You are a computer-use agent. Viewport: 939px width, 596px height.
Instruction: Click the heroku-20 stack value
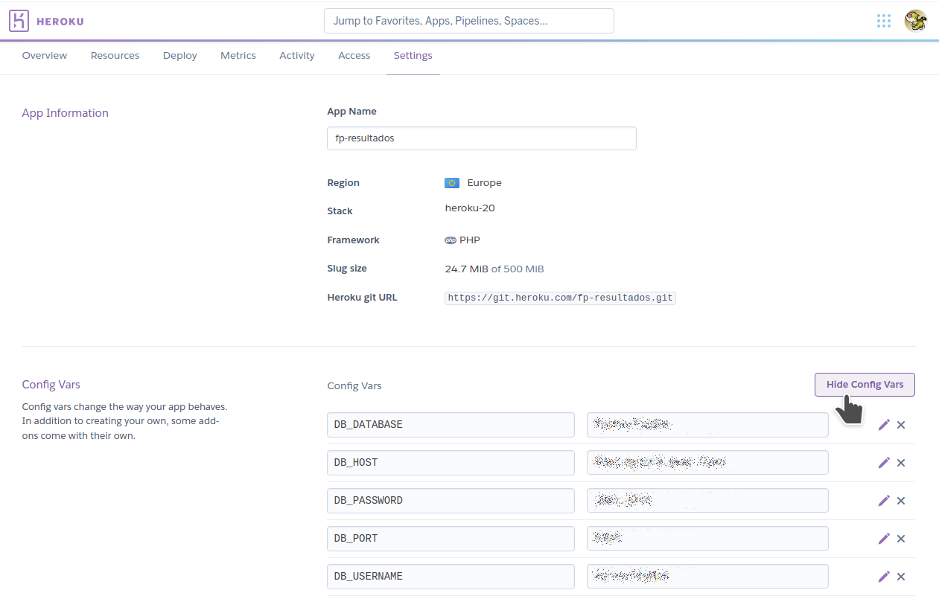click(470, 208)
